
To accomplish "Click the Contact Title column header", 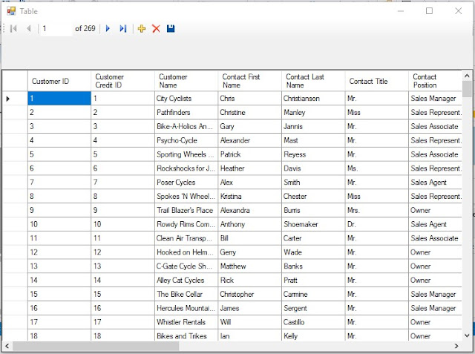I will tap(376, 81).
